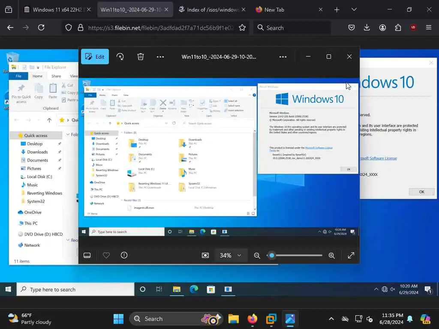The image size is (439, 329).
Task: Click Cut in File Explorer clipboard group
Action: [67, 85]
